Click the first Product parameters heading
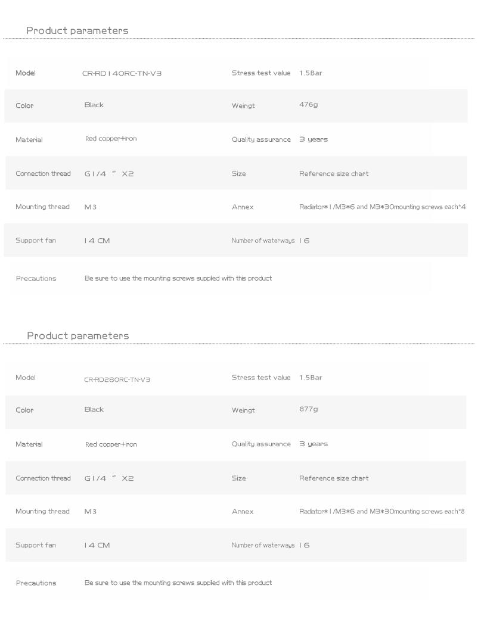Screen dimensions: 481x635 [77, 31]
